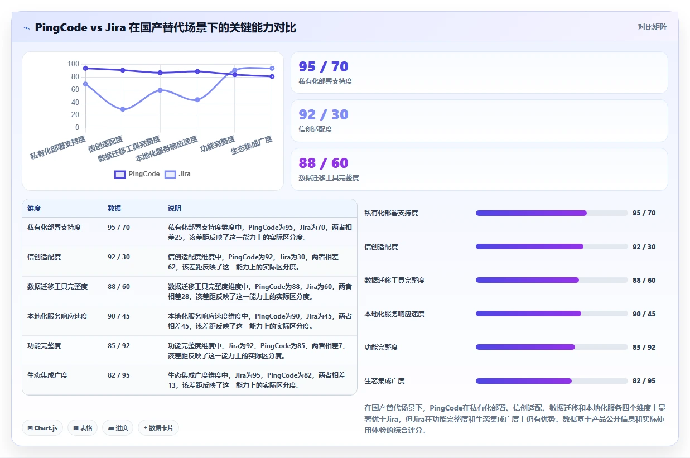Click table cell 信创适配度
Screen dimensions: 690x458
click(x=44, y=257)
